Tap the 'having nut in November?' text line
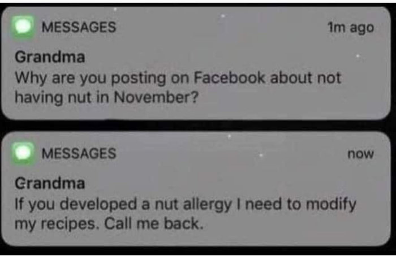Screen dimensions: 396x260 click(107, 97)
